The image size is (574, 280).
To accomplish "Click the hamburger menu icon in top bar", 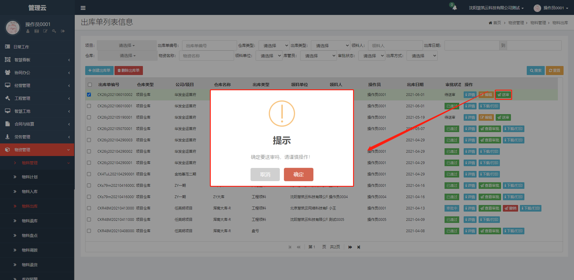I will [x=83, y=8].
